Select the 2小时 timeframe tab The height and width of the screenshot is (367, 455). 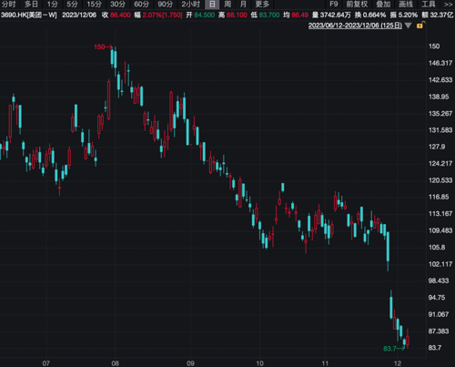tap(191, 5)
